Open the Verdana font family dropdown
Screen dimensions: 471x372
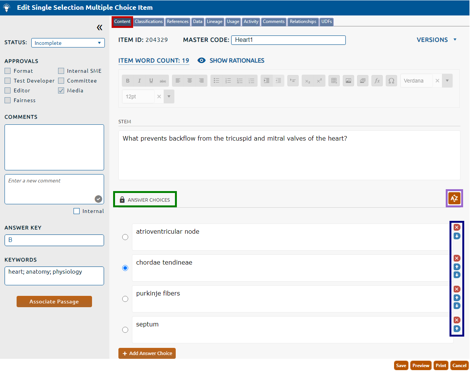447,81
